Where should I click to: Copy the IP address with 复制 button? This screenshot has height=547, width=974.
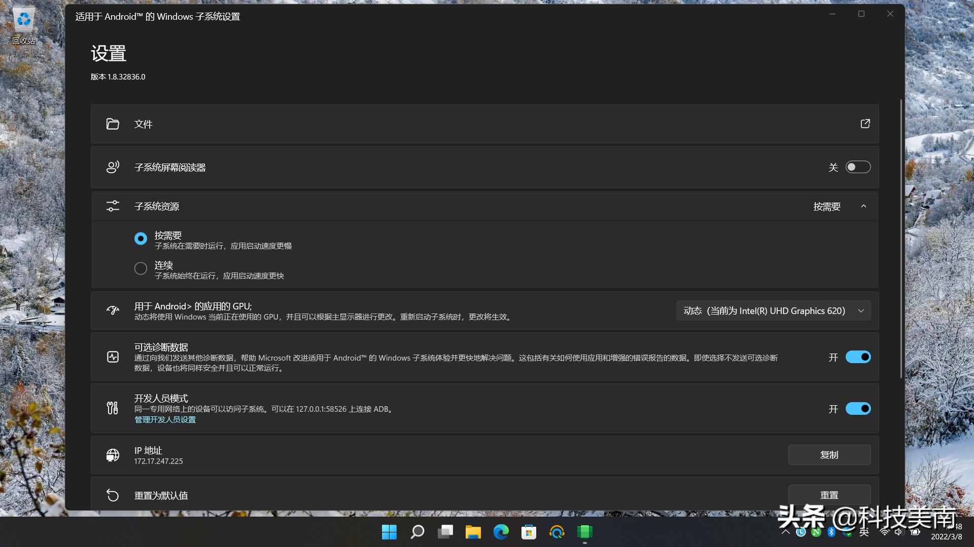tap(829, 454)
